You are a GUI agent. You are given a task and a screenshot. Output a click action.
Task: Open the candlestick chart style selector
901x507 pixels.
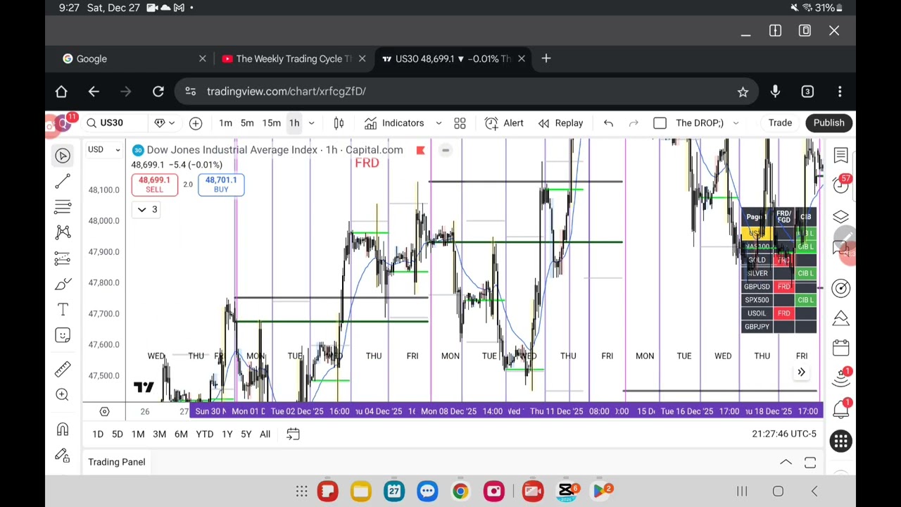coord(339,123)
